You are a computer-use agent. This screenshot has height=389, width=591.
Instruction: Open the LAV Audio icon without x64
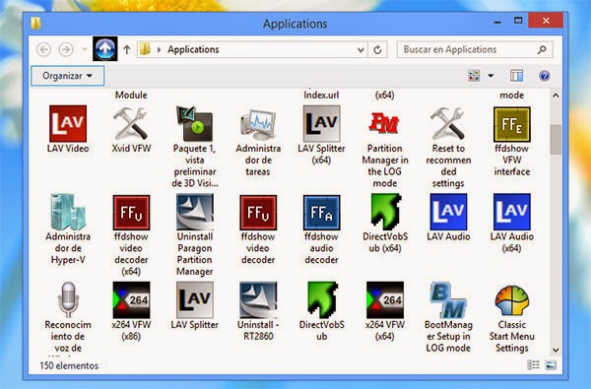point(448,212)
